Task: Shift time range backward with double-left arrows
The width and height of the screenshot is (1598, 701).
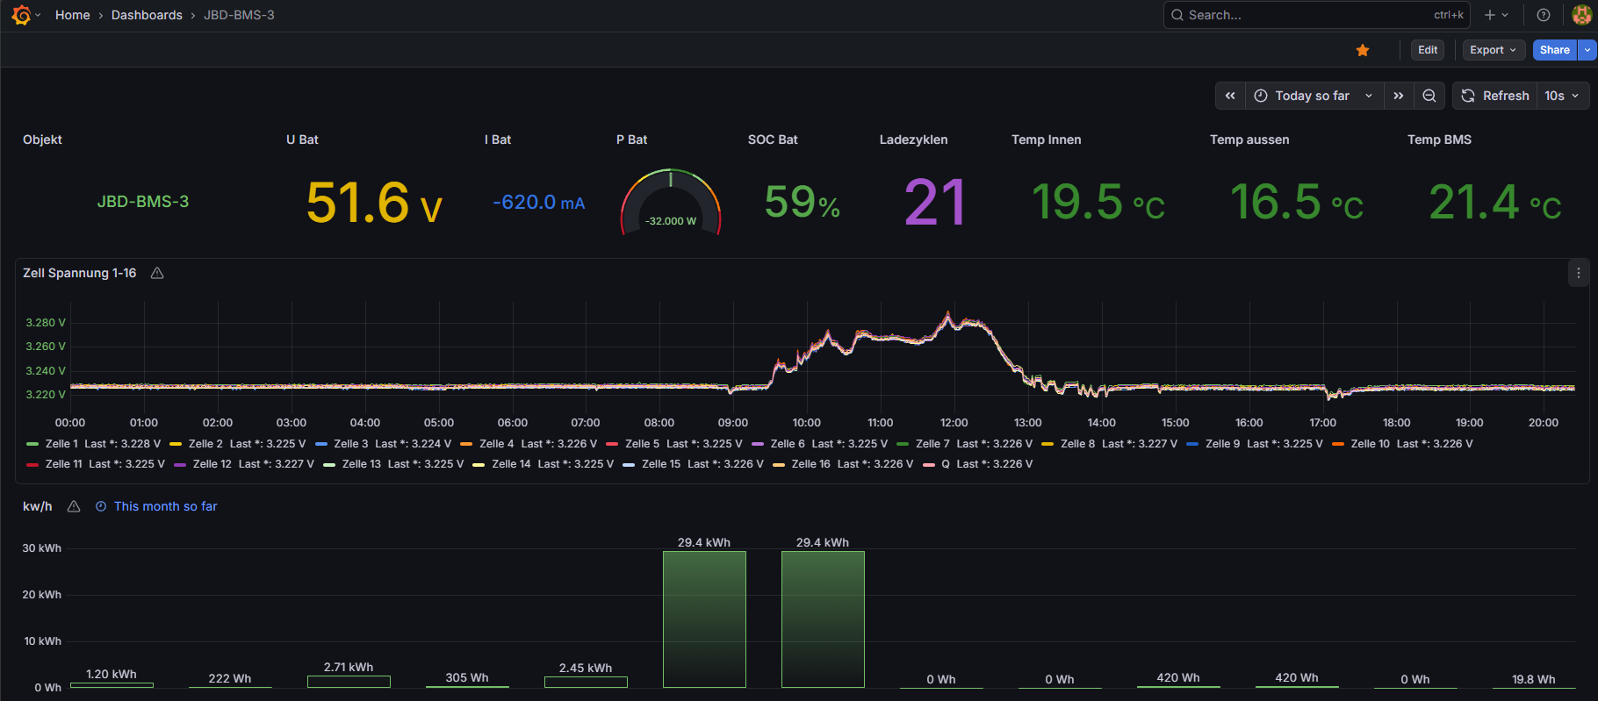Action: pyautogui.click(x=1230, y=96)
